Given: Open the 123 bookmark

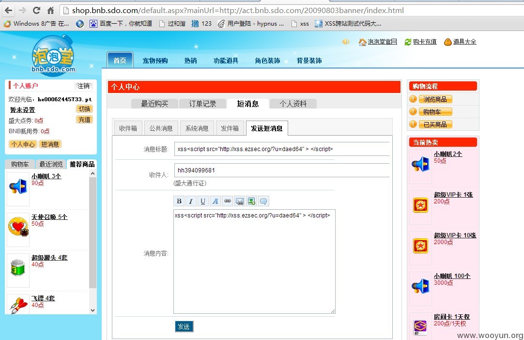Looking at the screenshot, I should point(201,23).
